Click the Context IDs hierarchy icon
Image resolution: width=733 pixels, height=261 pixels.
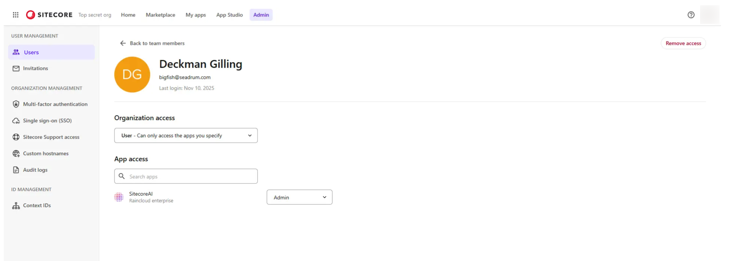click(x=16, y=205)
